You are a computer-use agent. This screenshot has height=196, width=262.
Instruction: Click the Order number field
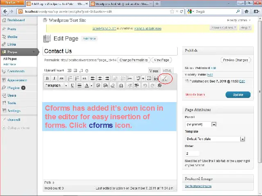[192, 154]
